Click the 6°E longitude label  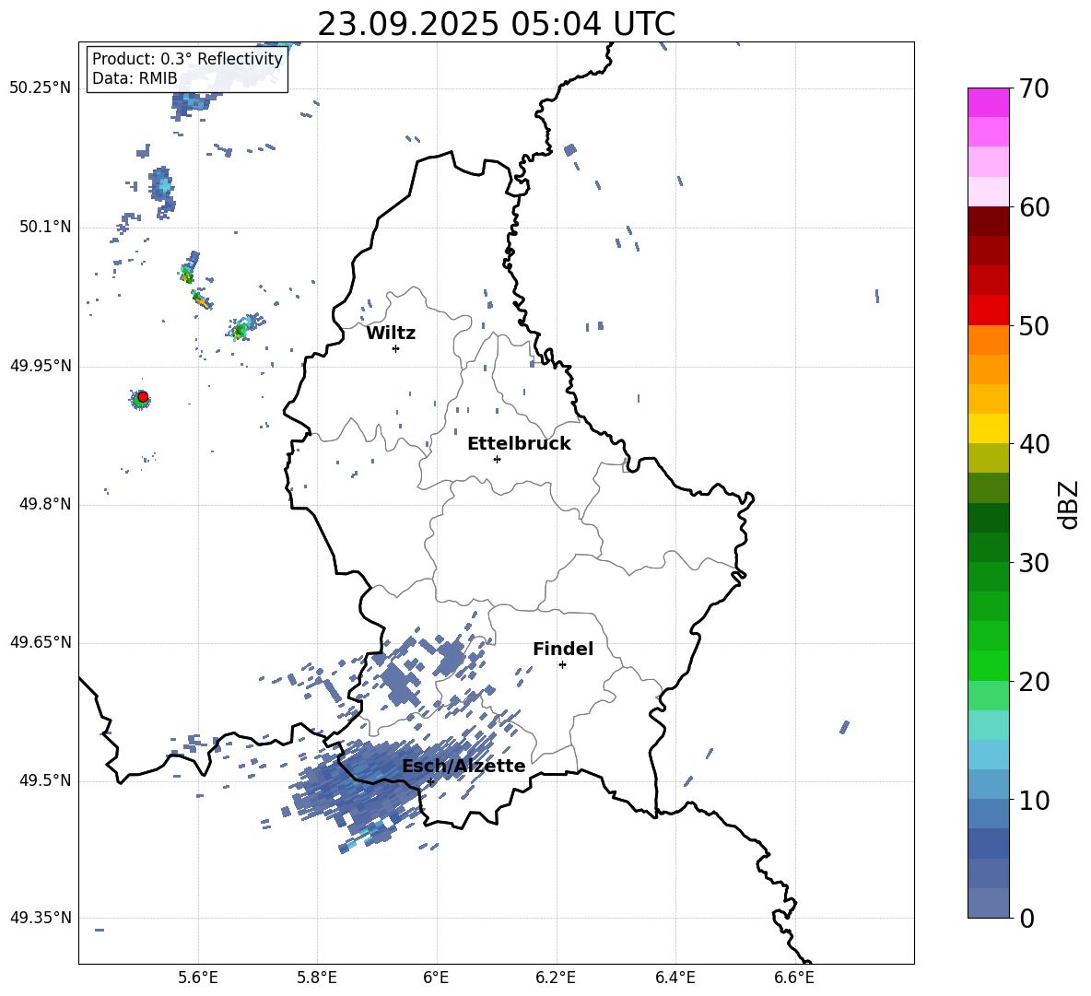(436, 978)
